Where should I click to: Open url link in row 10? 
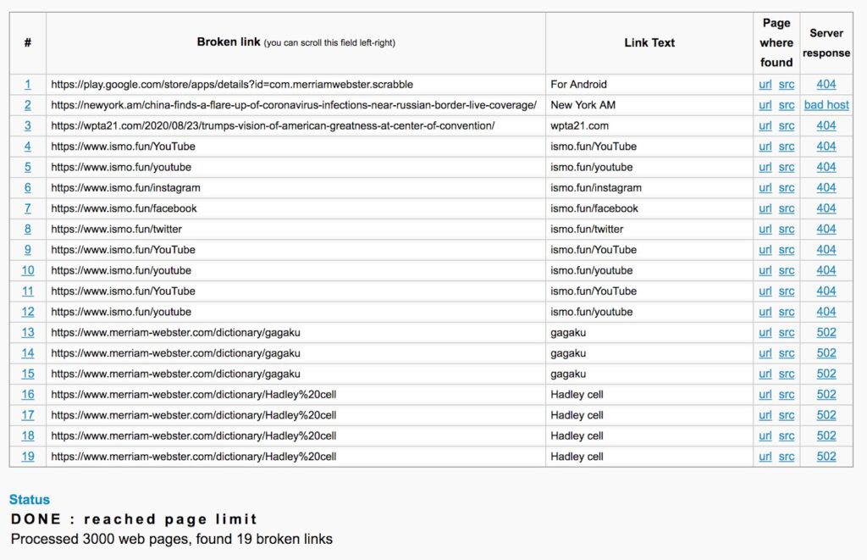765,270
